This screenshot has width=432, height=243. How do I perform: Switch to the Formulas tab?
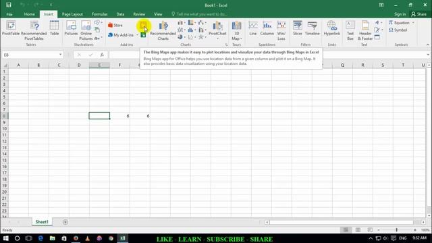(x=99, y=14)
